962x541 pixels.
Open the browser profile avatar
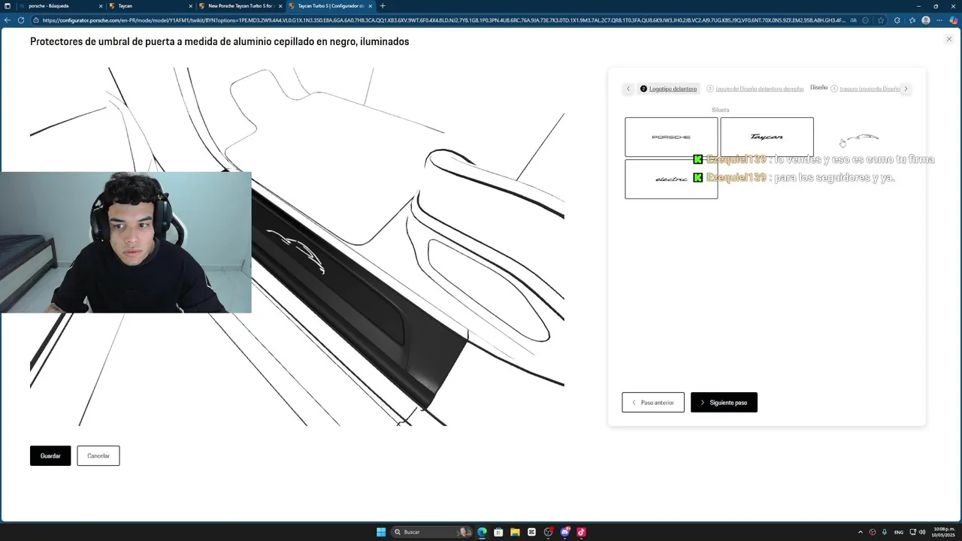(x=926, y=20)
